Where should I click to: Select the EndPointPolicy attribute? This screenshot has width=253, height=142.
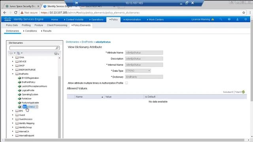click(28, 82)
